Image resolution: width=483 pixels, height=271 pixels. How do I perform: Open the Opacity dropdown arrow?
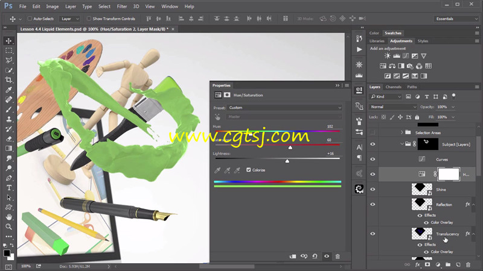[453, 107]
